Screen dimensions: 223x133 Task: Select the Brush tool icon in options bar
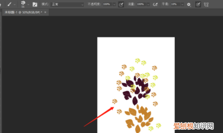tap(9, 4)
